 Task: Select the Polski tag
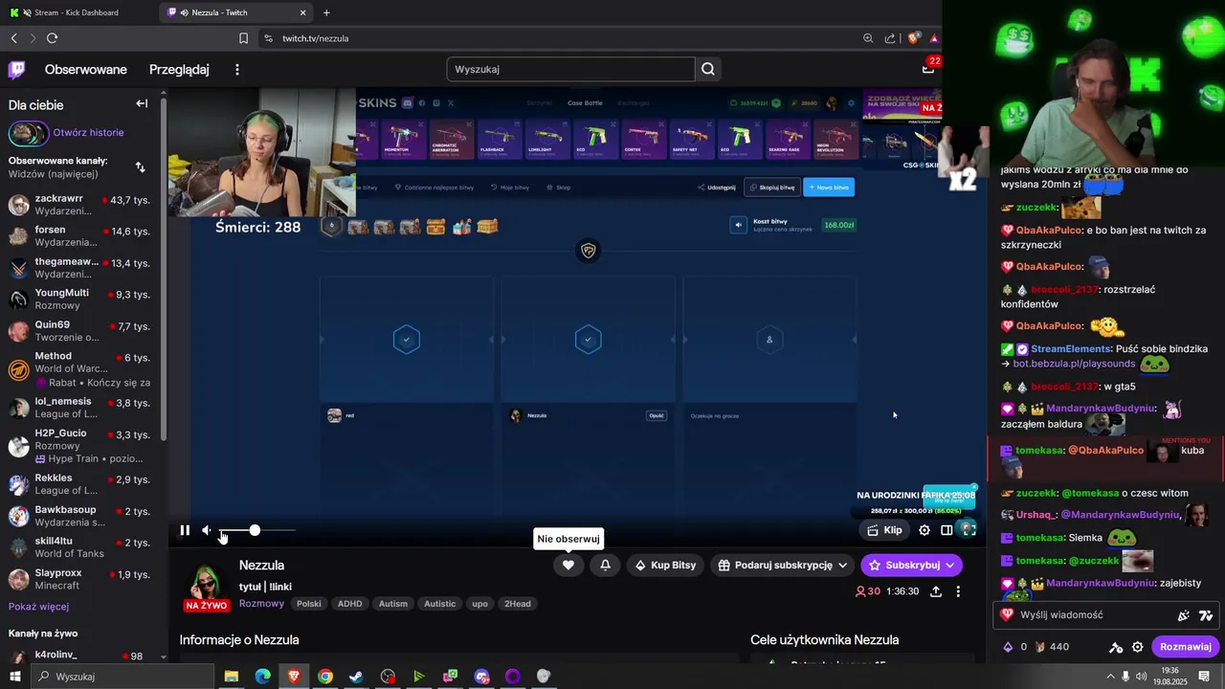[309, 604]
